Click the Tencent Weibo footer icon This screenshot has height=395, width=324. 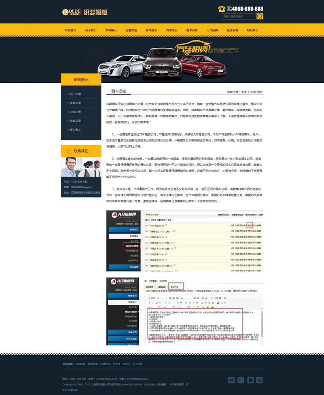click(x=241, y=380)
